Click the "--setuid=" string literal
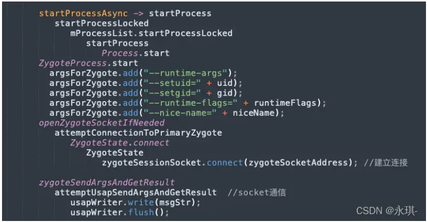Viewport: 427px width, 222px height. click(x=172, y=83)
